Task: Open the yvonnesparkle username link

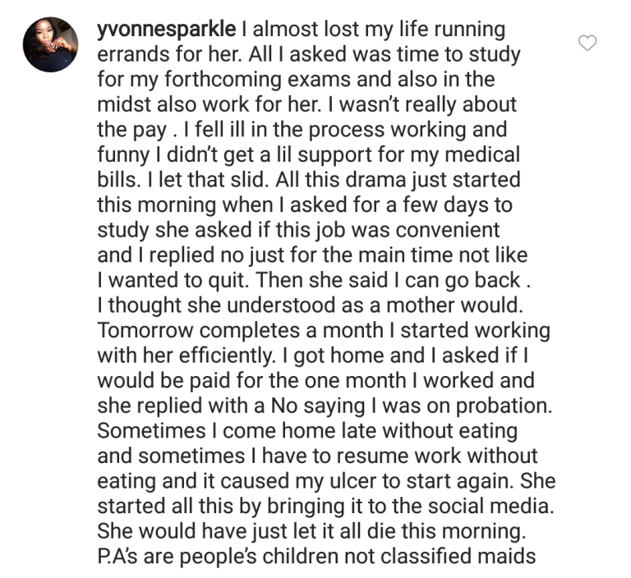Action: coord(167,30)
